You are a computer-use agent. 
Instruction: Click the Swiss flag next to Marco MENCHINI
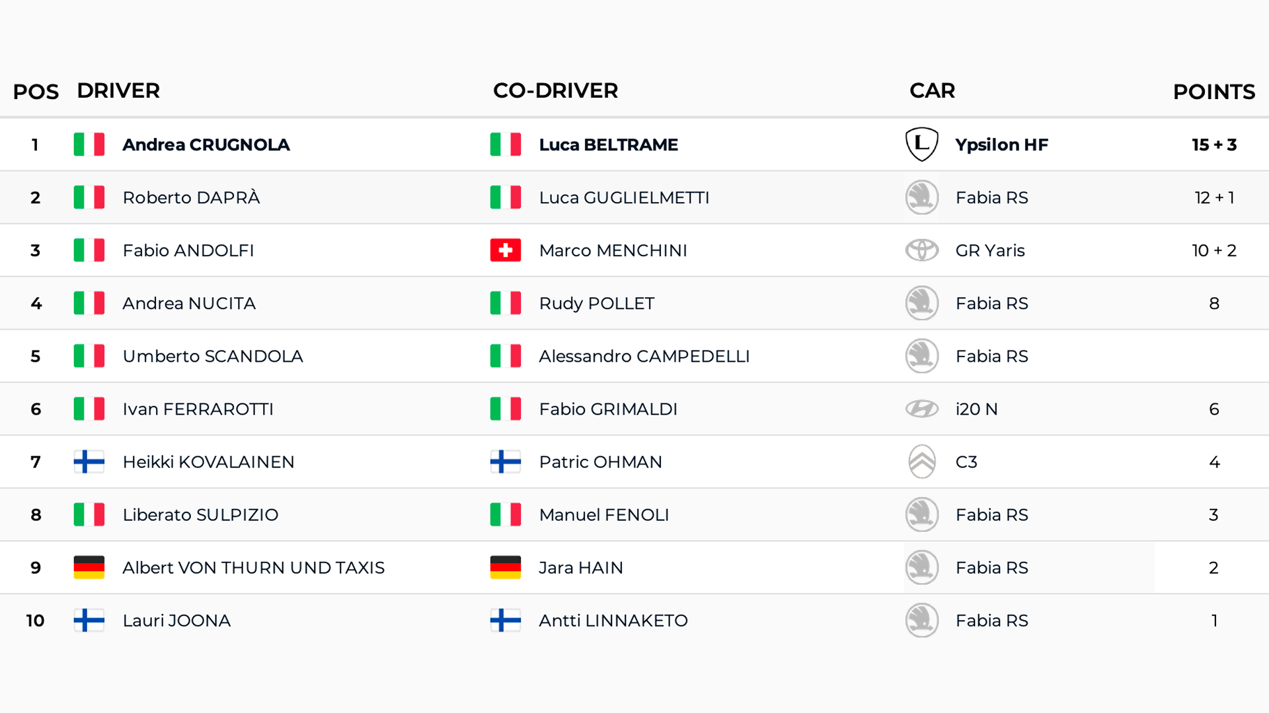pos(506,250)
